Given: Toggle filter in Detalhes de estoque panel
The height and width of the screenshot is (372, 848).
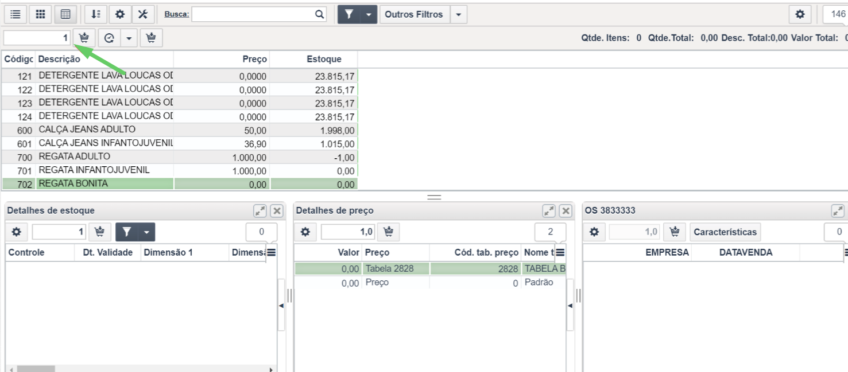Looking at the screenshot, I should tap(127, 232).
